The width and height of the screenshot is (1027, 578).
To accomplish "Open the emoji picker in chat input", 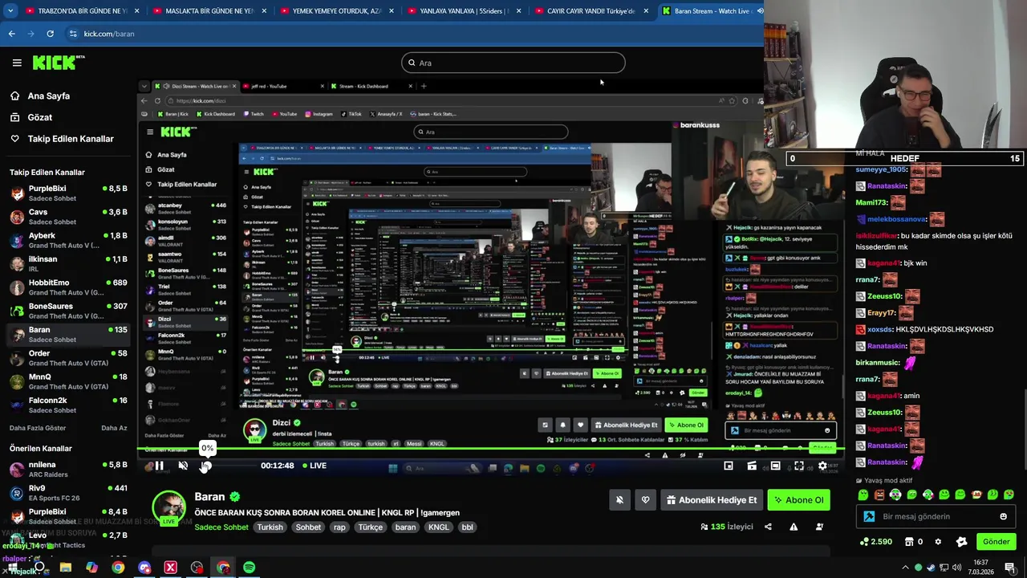I will (x=1003, y=516).
